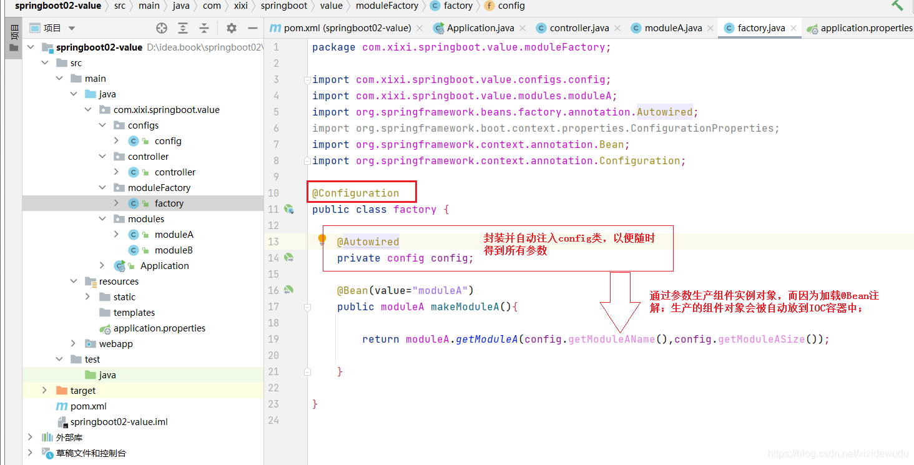Collapse the resources folder arrow

[x=74, y=281]
